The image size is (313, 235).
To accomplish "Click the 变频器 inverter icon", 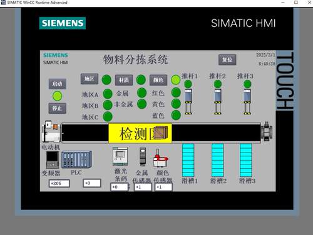I will point(53,160).
